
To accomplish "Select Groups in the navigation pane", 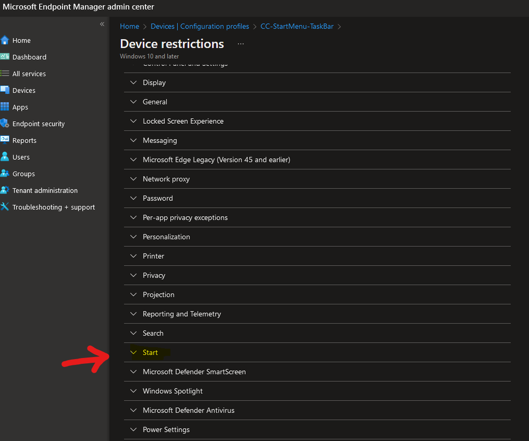I will [x=24, y=174].
